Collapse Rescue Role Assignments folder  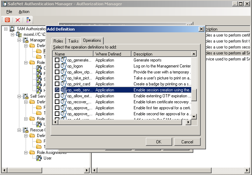click(26, 153)
